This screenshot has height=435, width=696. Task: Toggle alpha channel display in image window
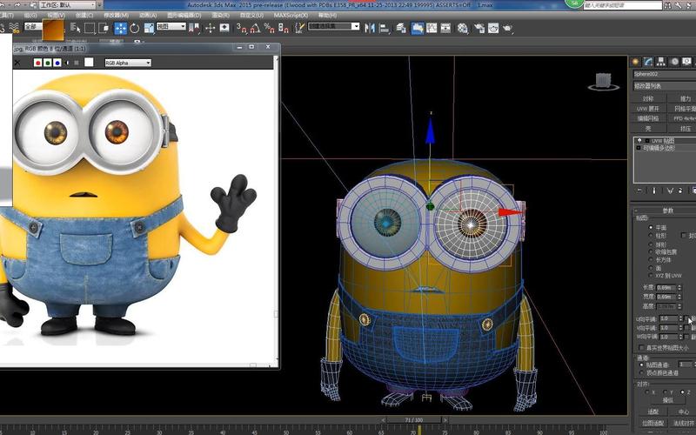(x=68, y=63)
